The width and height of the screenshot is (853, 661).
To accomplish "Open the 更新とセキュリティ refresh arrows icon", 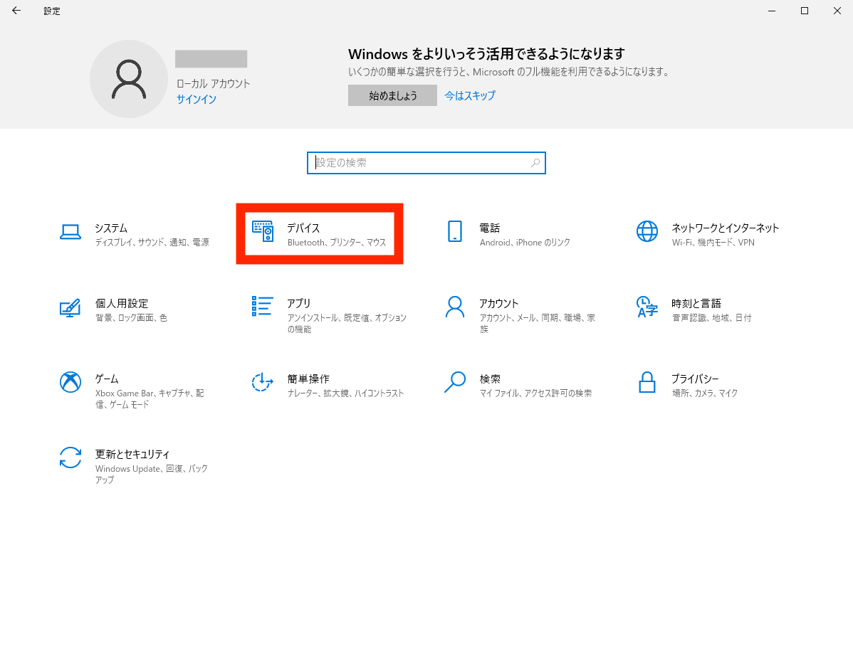I will (70, 458).
